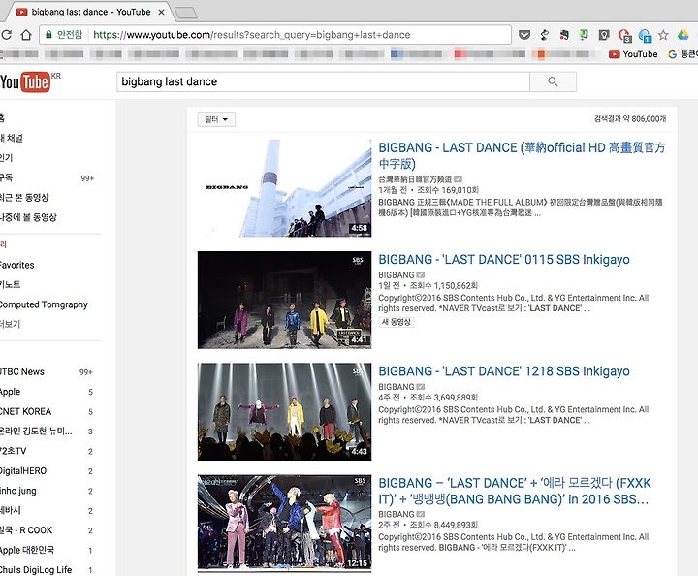Click the 새 동영상 new video badge
Viewport: 698px width, 576px height.
[x=397, y=322]
